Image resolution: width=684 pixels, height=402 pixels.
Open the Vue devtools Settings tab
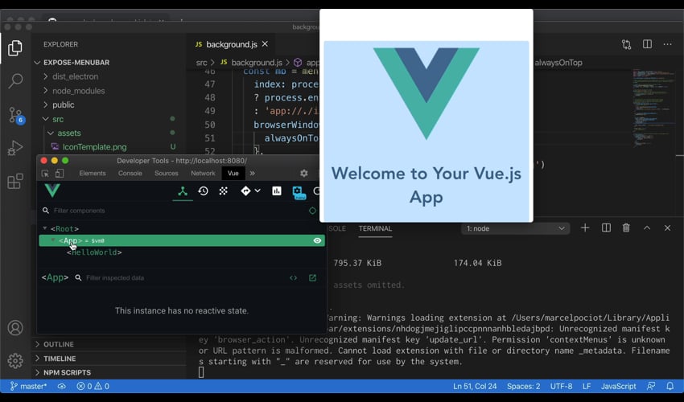[x=298, y=192]
